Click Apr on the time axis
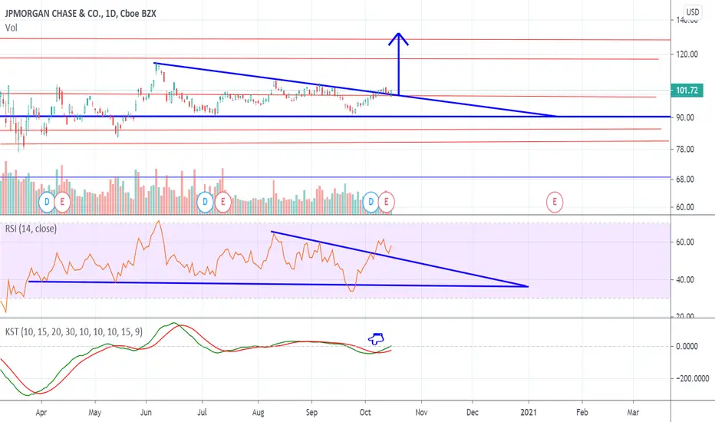 coord(41,413)
